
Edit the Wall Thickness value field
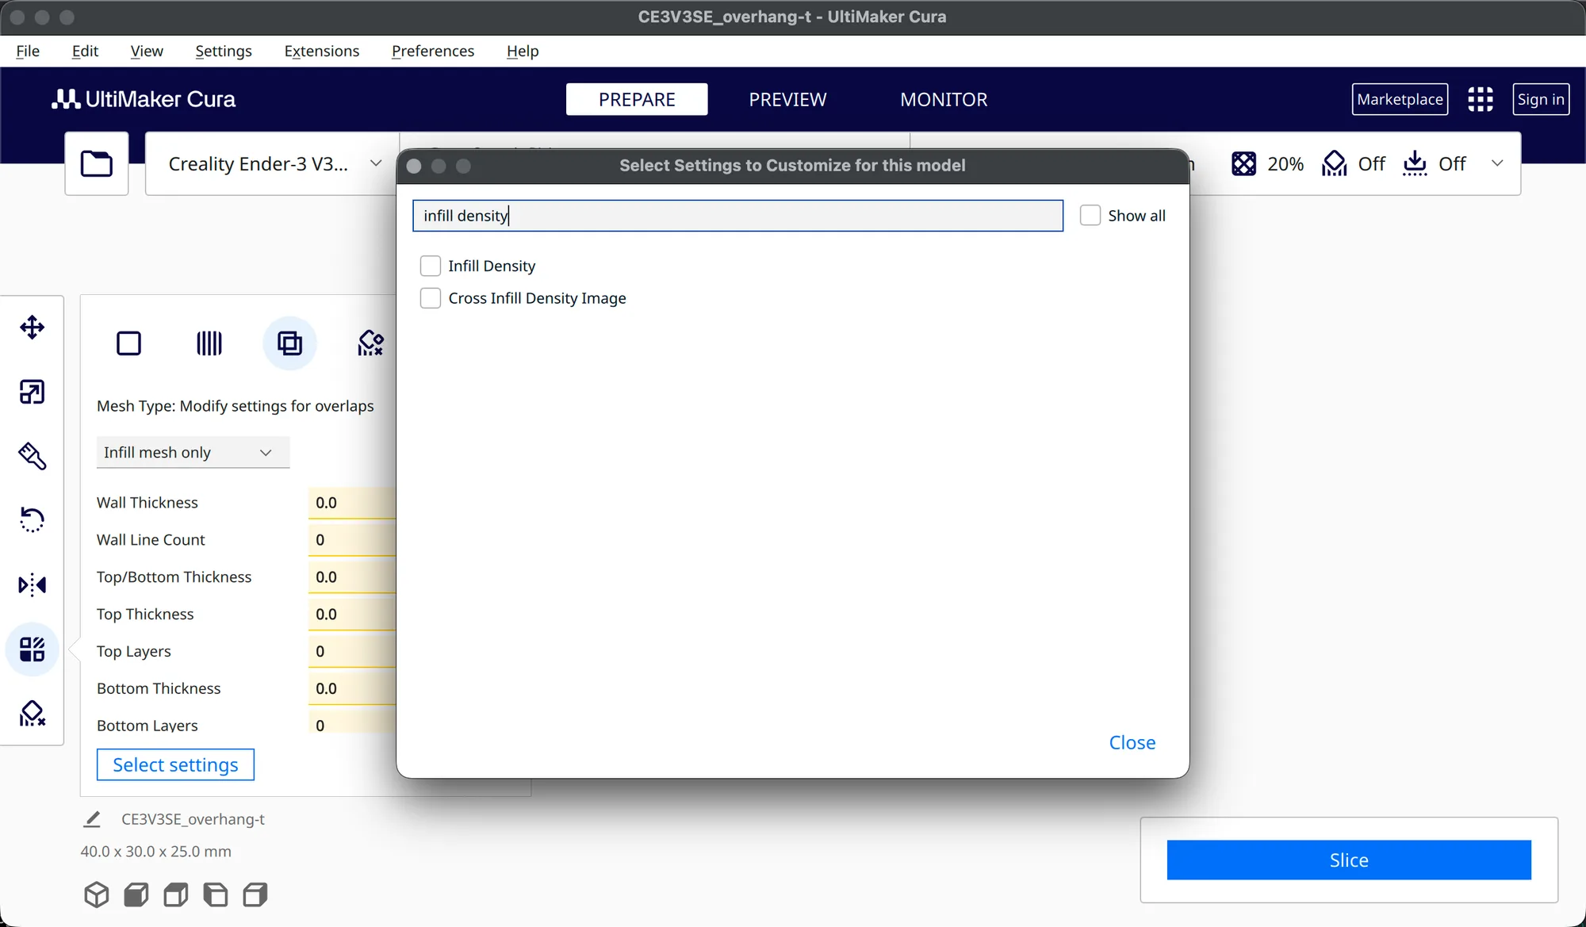(352, 503)
